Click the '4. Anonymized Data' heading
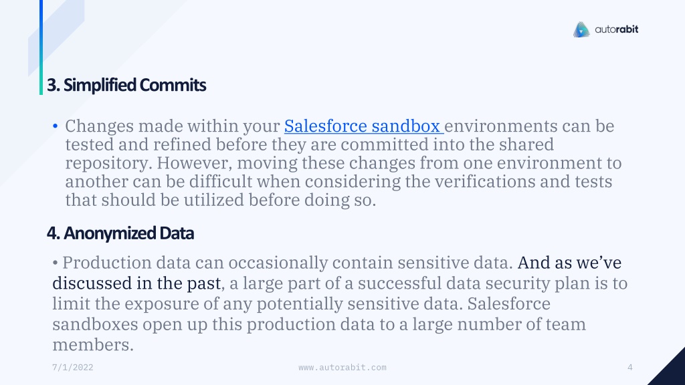 [120, 233]
